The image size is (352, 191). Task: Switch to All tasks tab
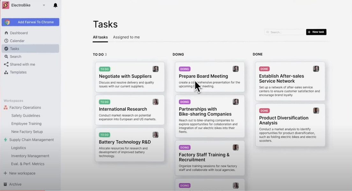tap(100, 37)
